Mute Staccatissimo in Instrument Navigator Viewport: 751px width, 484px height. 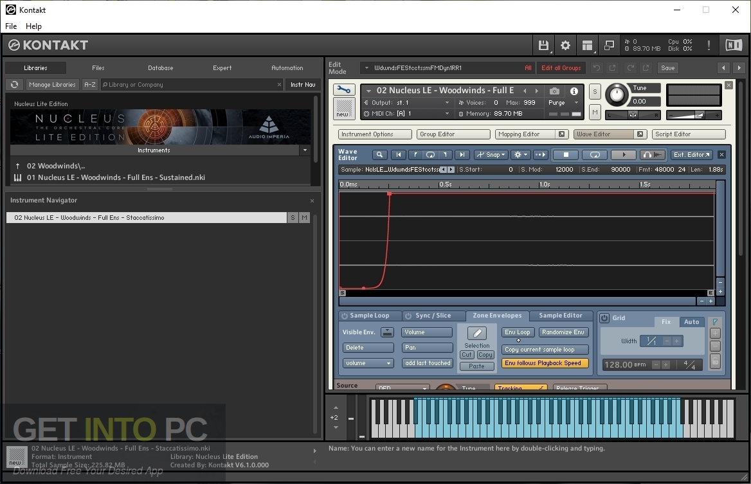coord(305,218)
